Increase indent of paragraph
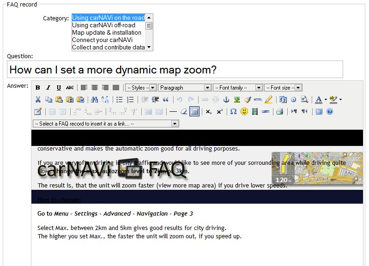This screenshot has width=369, height=266. [155, 100]
